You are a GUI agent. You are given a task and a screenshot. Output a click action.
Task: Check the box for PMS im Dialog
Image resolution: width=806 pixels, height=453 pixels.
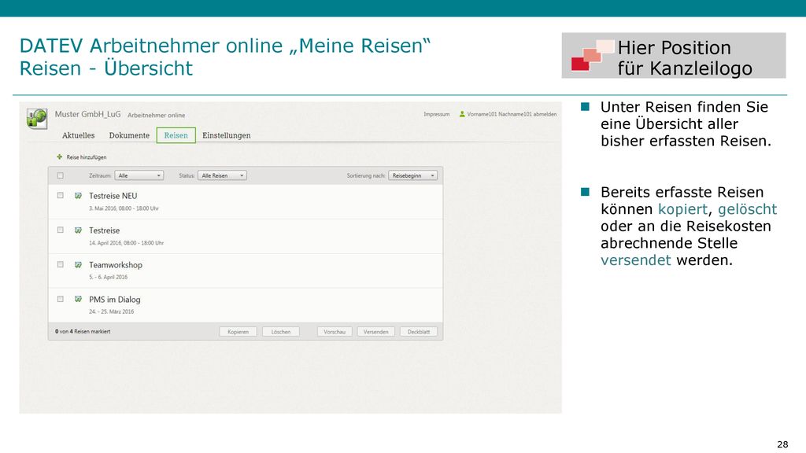(60, 298)
